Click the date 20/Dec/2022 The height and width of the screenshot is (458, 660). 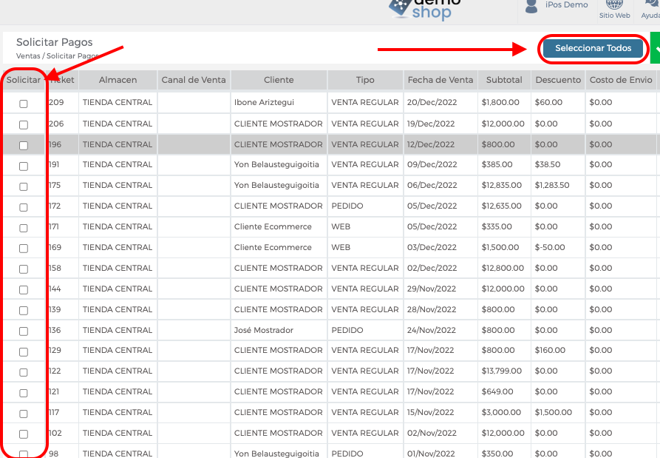coord(432,102)
